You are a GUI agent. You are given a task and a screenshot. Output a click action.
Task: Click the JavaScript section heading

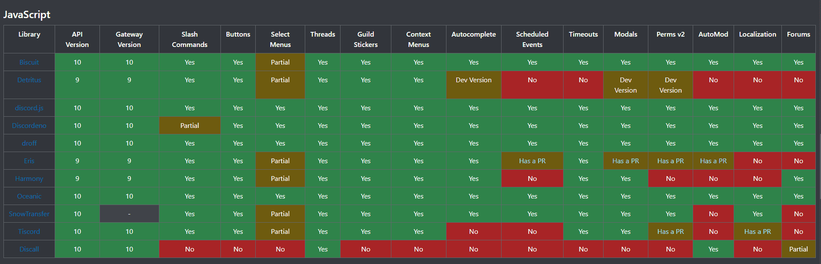27,15
